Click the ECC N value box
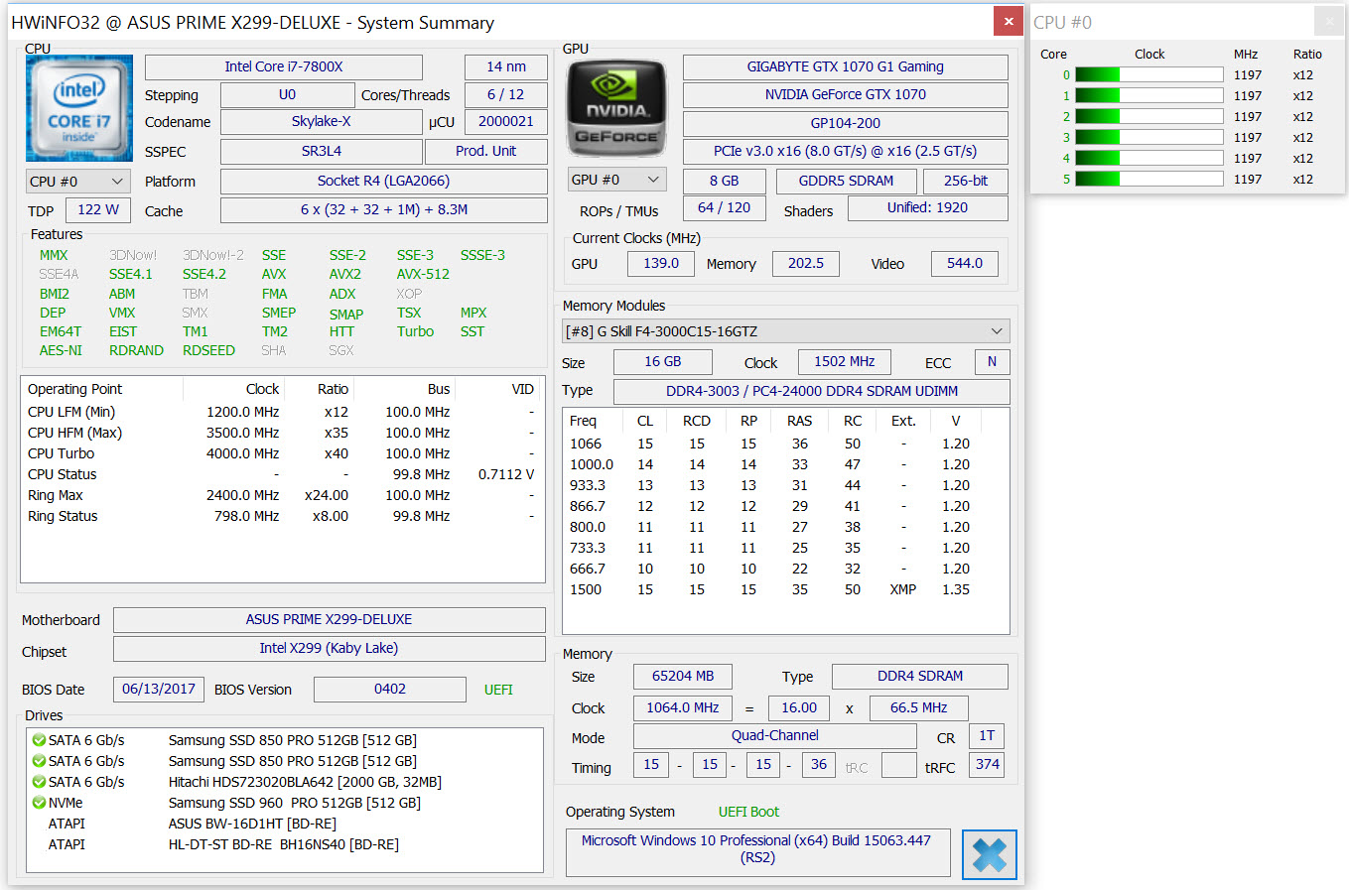Screen dimensions: 1349x890 (992, 361)
